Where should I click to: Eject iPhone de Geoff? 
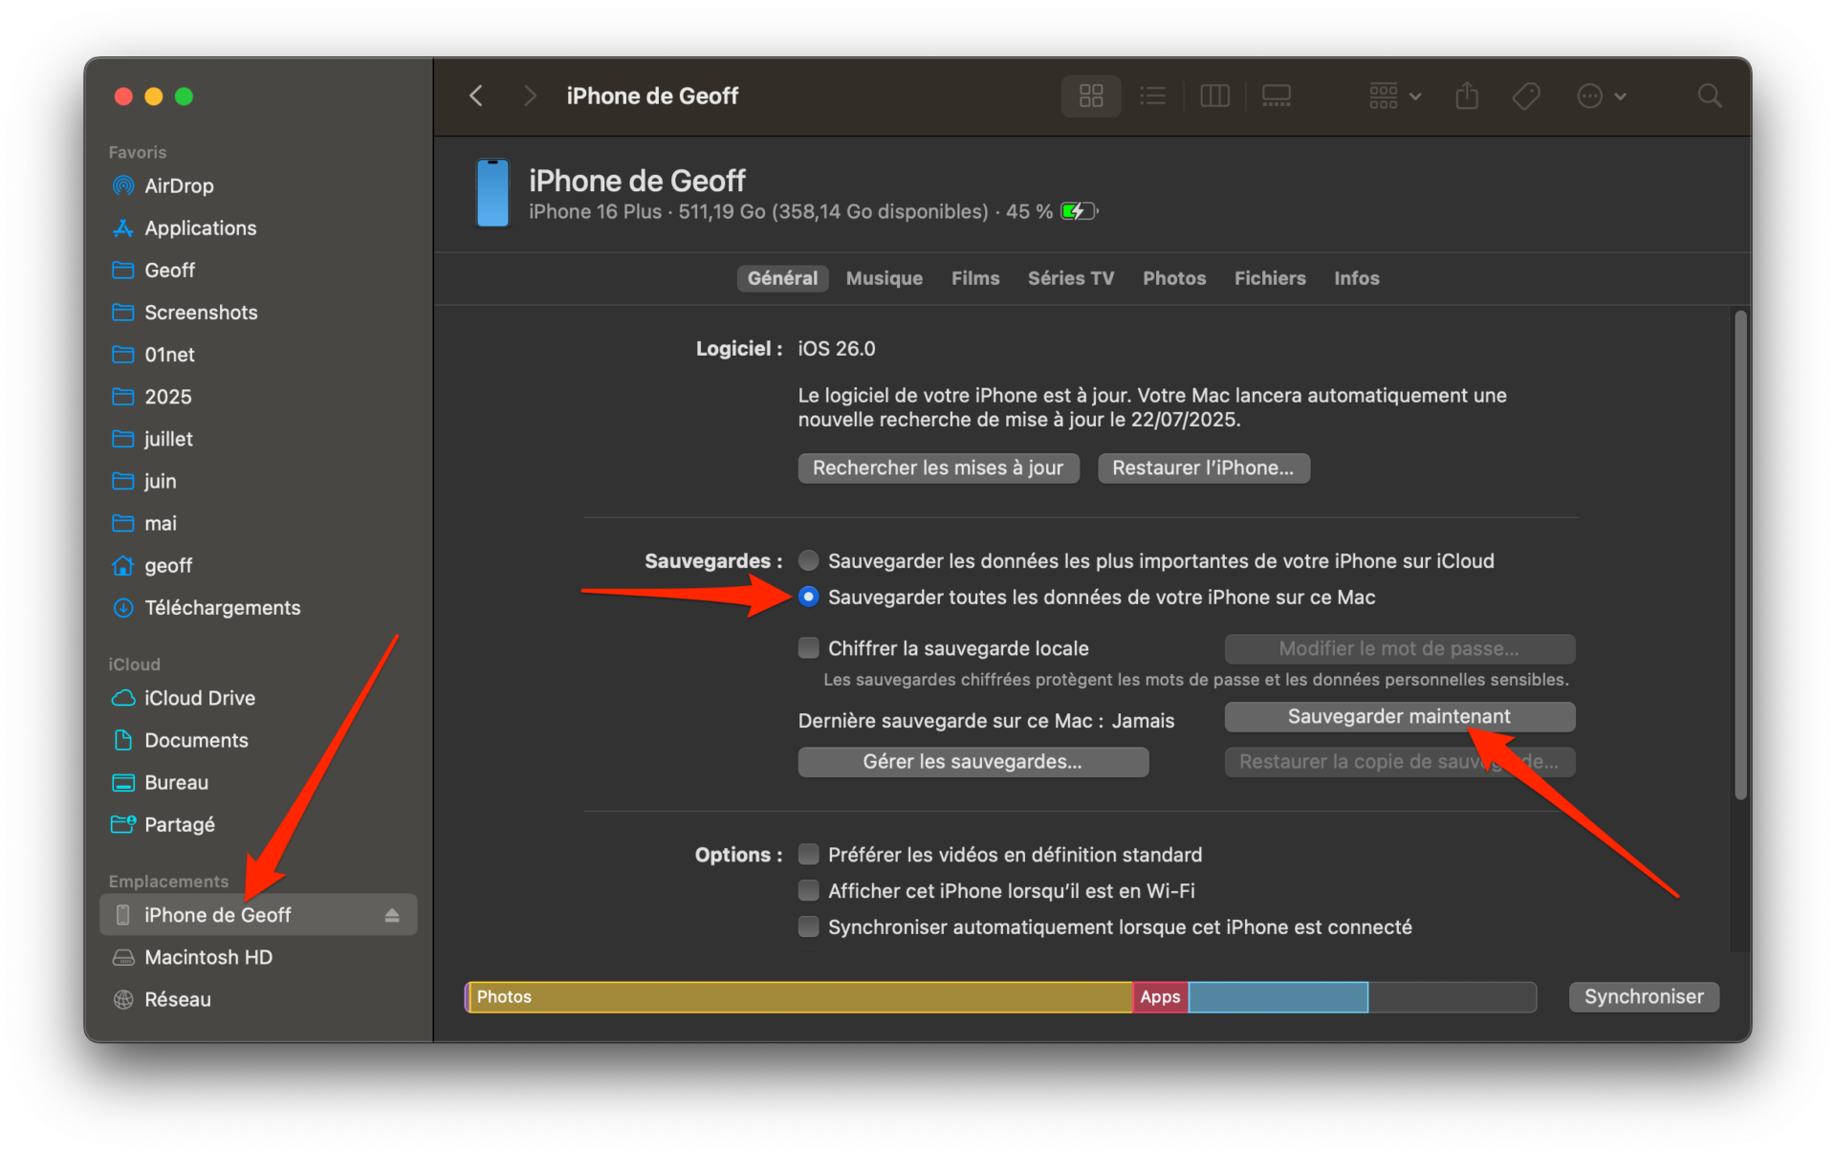pos(392,915)
